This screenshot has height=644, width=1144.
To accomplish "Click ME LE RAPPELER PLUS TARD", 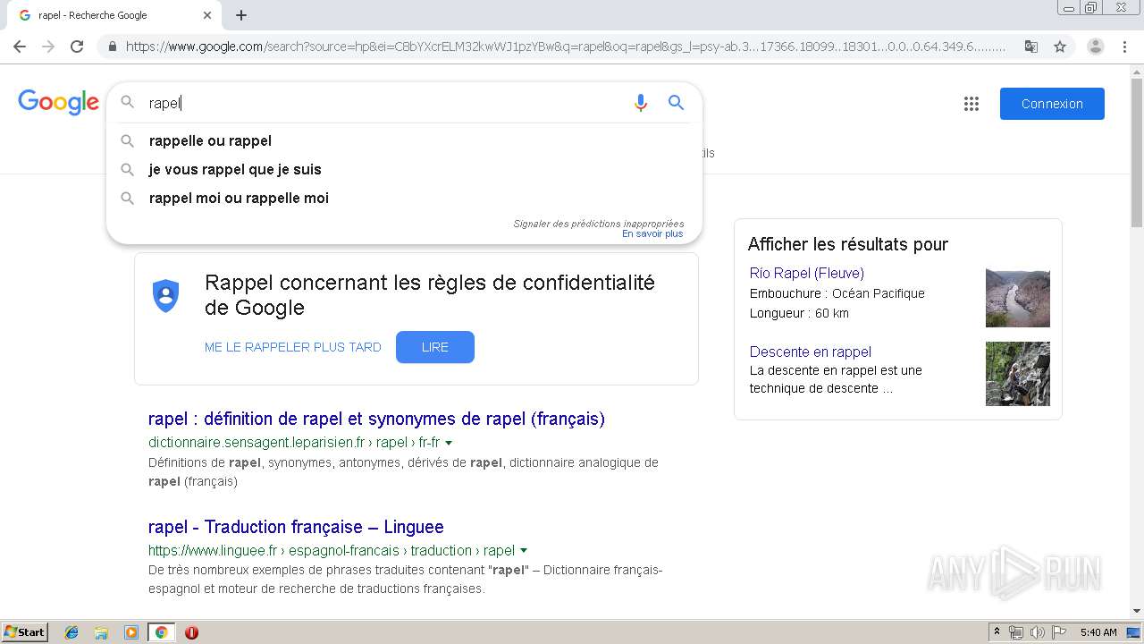I will coord(293,347).
